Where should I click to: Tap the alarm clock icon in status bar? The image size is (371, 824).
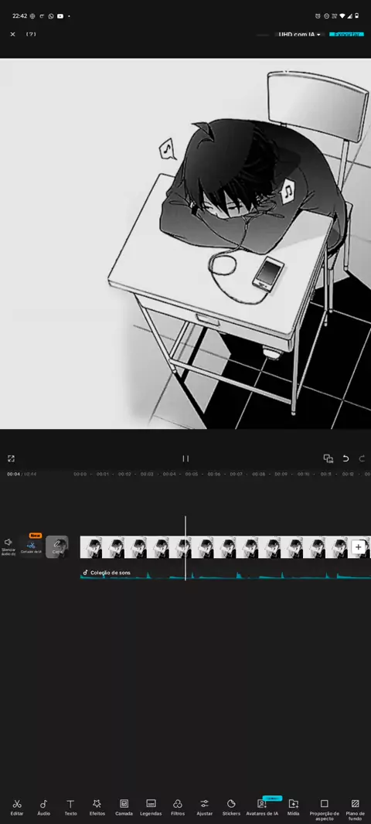pos(318,16)
